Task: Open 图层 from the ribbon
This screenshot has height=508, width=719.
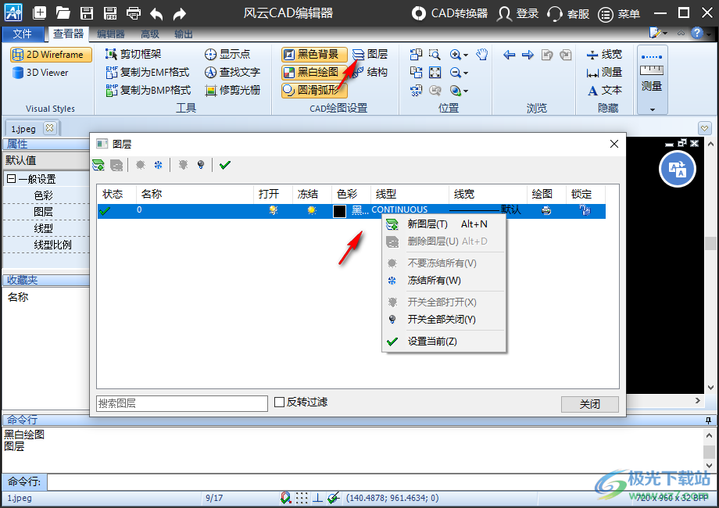Action: pyautogui.click(x=370, y=54)
